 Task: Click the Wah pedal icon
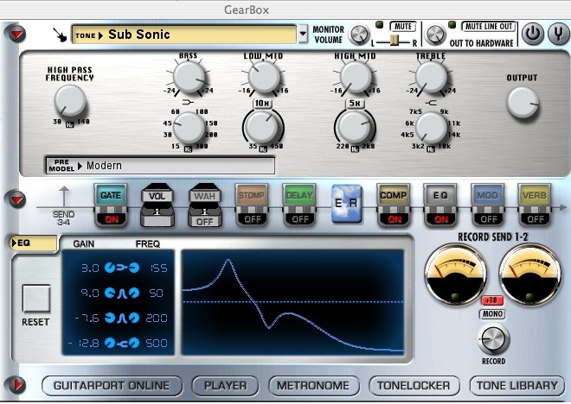click(205, 205)
